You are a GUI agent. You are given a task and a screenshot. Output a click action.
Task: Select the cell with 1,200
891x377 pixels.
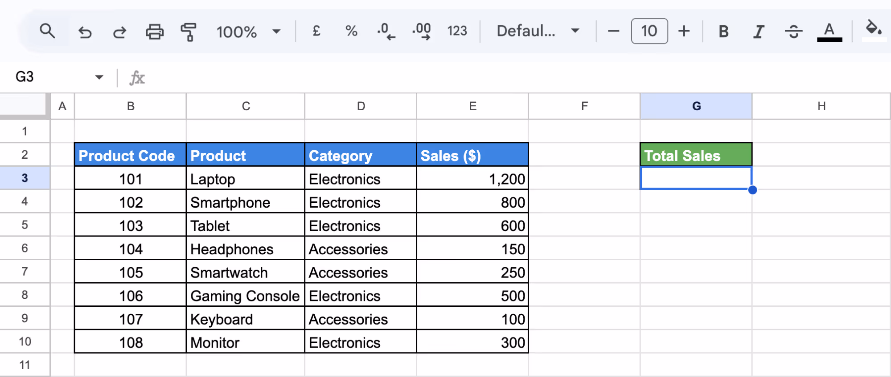click(472, 178)
